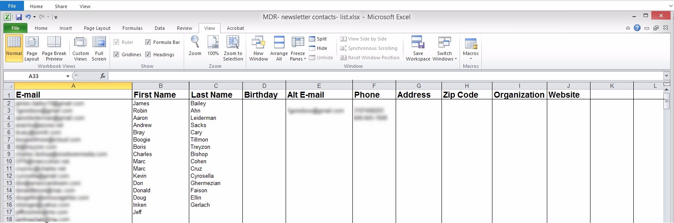Open the green File tab
The height and width of the screenshot is (223, 674).
tap(15, 28)
